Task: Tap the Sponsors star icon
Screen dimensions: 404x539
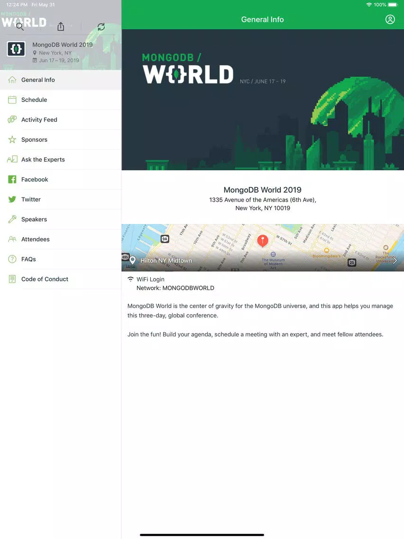Action: click(x=12, y=139)
